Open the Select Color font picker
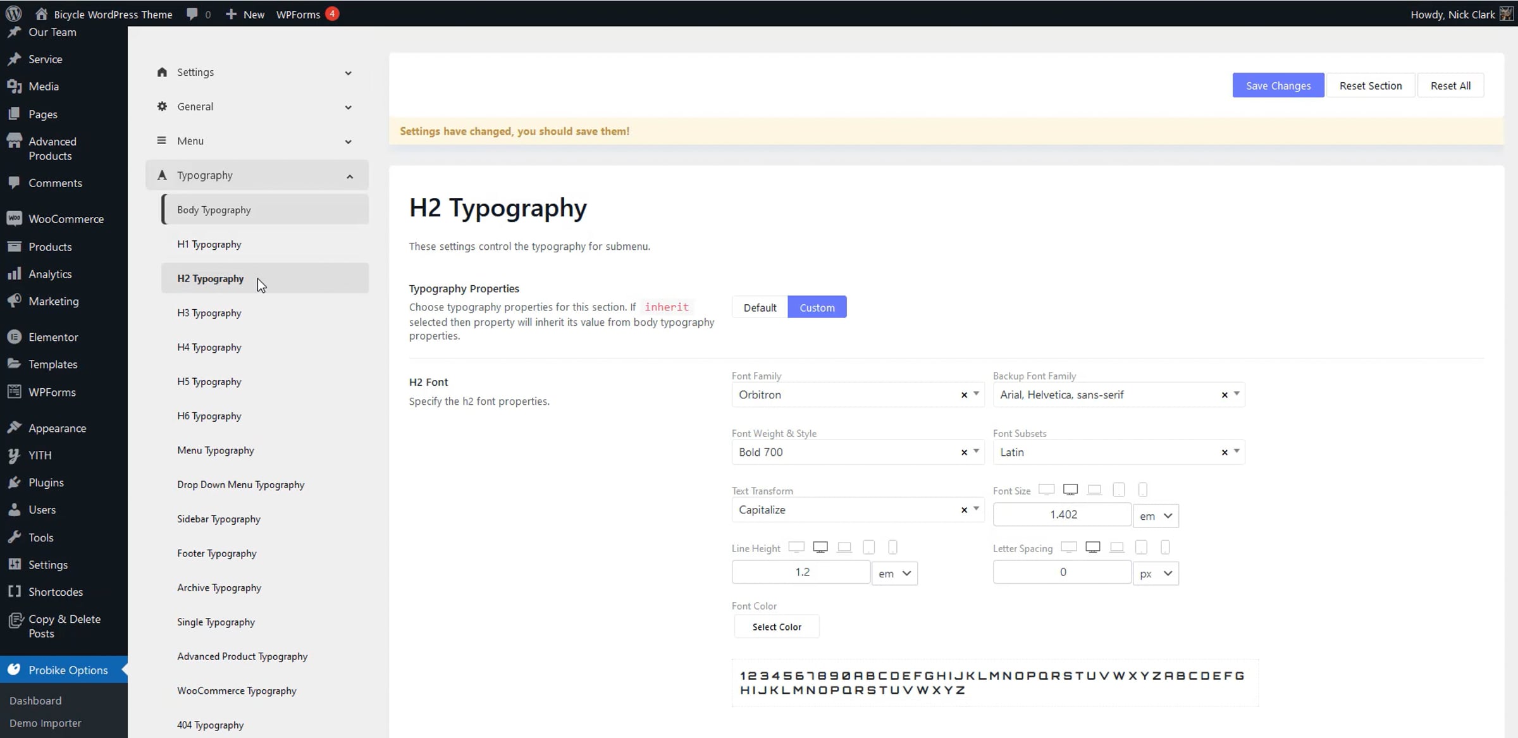 [776, 627]
